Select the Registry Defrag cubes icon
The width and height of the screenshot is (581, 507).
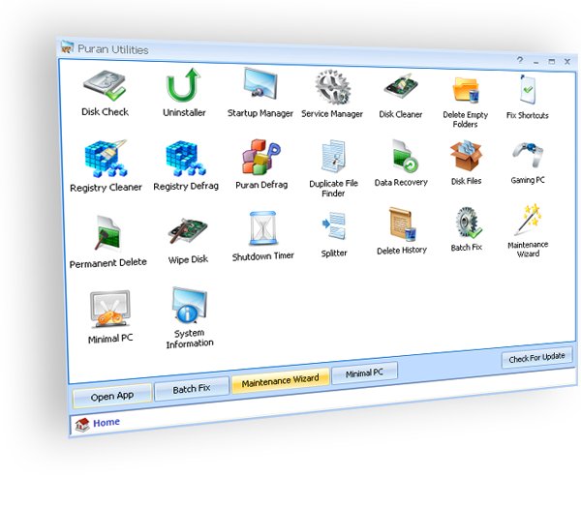[186, 158]
